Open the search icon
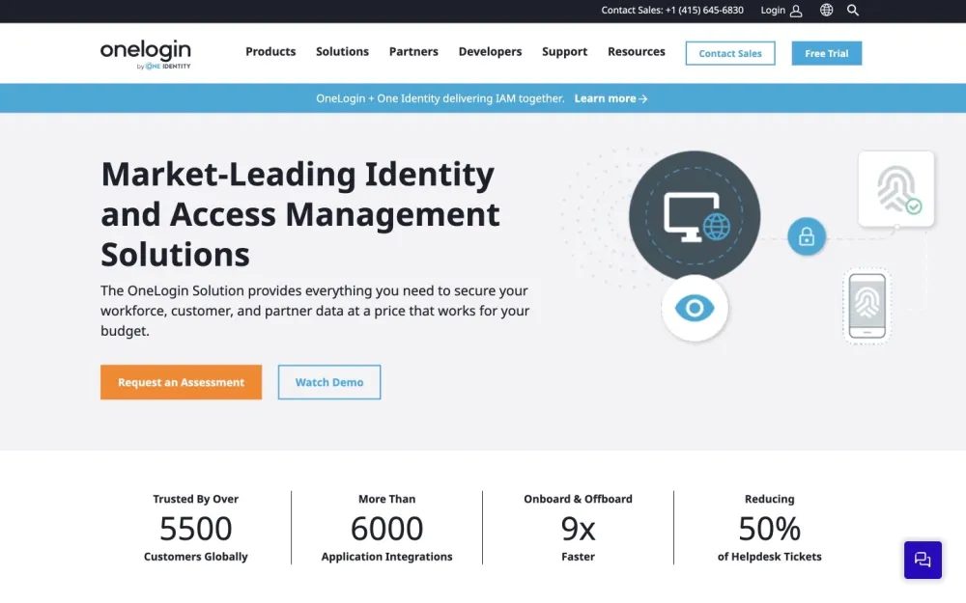 click(x=853, y=11)
